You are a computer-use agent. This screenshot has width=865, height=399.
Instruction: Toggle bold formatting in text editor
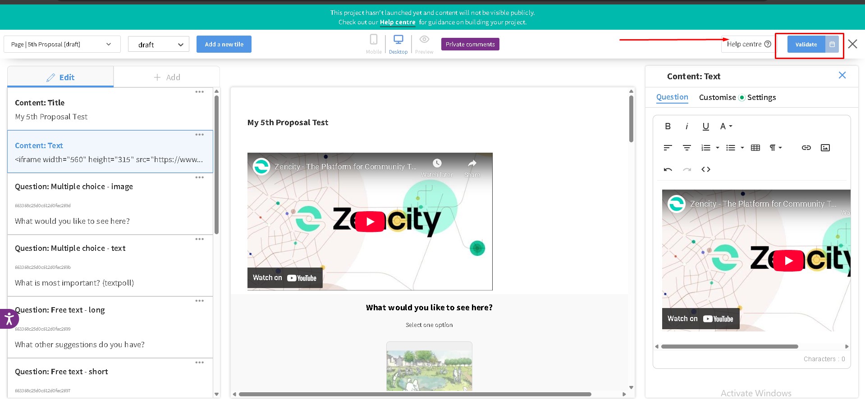point(668,127)
